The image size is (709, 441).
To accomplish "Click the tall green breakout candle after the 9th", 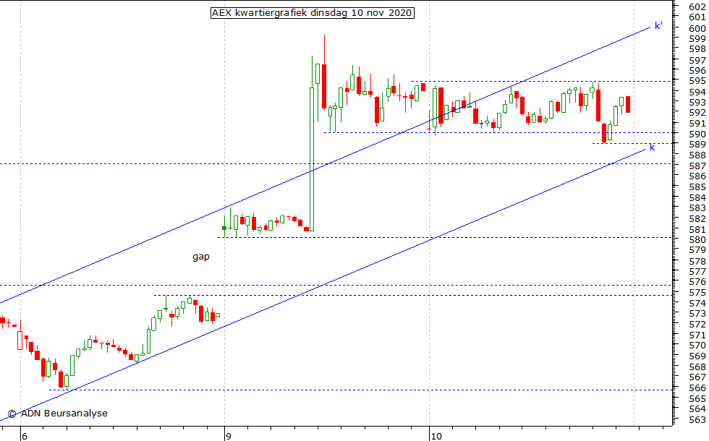I will click(x=311, y=159).
